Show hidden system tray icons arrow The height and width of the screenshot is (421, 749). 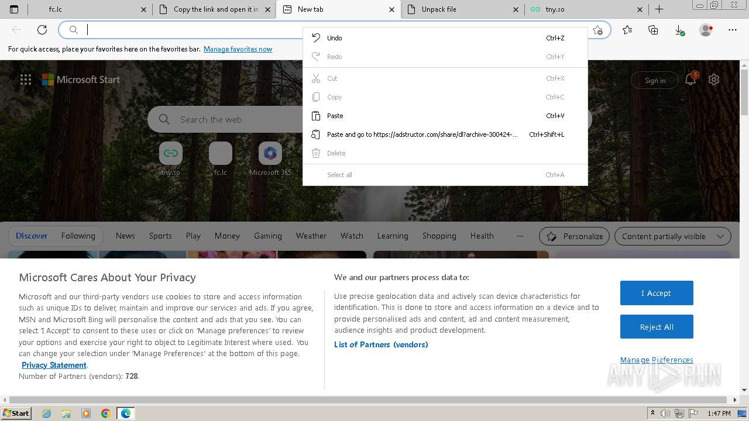(x=652, y=413)
